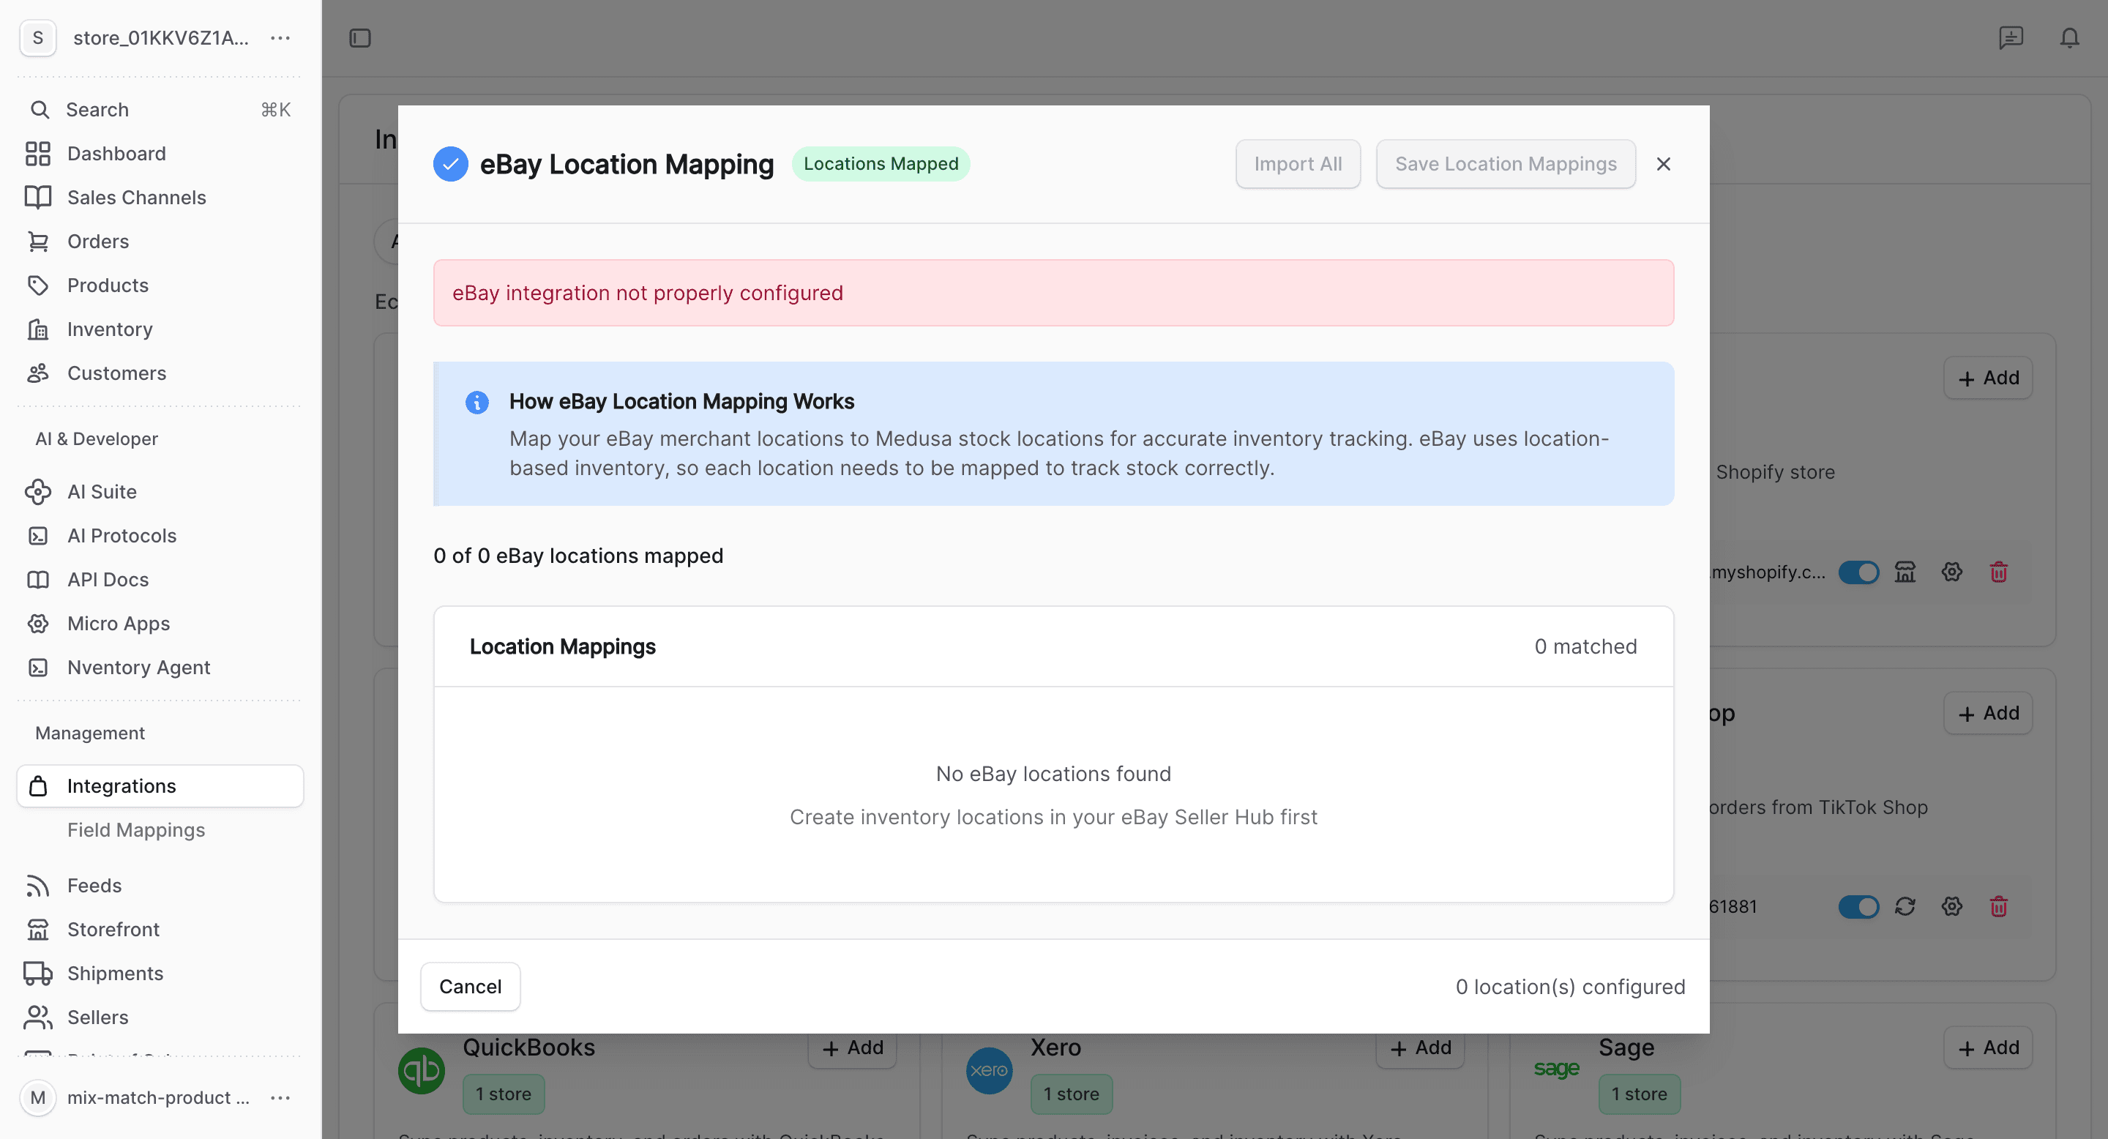Click Save Location Mappings button
Screen dimensions: 2108x1139
click(x=1506, y=164)
